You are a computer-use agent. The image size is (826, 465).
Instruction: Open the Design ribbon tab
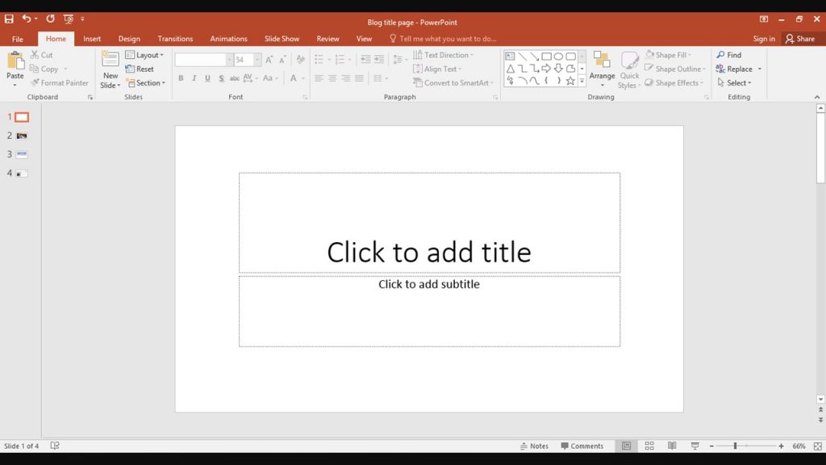129,38
